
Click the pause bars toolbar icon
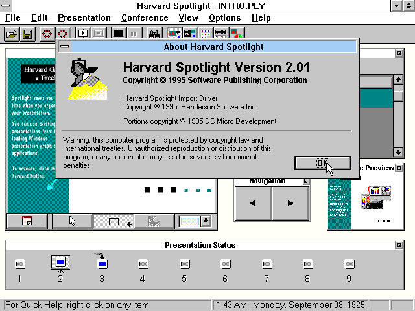[x=134, y=34]
